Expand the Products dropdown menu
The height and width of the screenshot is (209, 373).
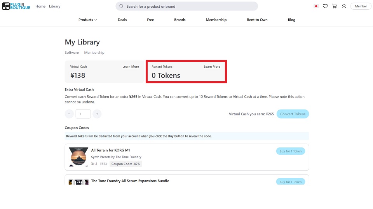(x=88, y=20)
